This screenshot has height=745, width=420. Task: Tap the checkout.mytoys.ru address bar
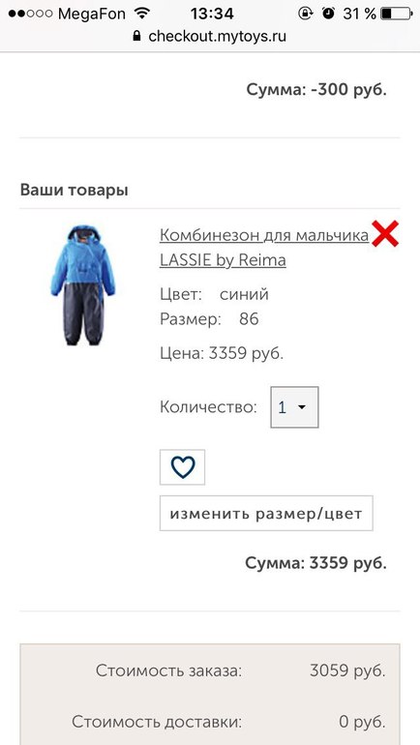(210, 37)
